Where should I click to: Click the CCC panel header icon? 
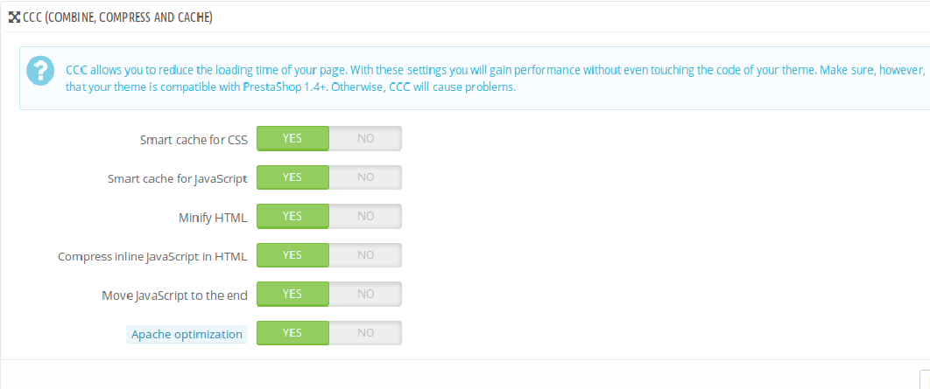point(14,17)
